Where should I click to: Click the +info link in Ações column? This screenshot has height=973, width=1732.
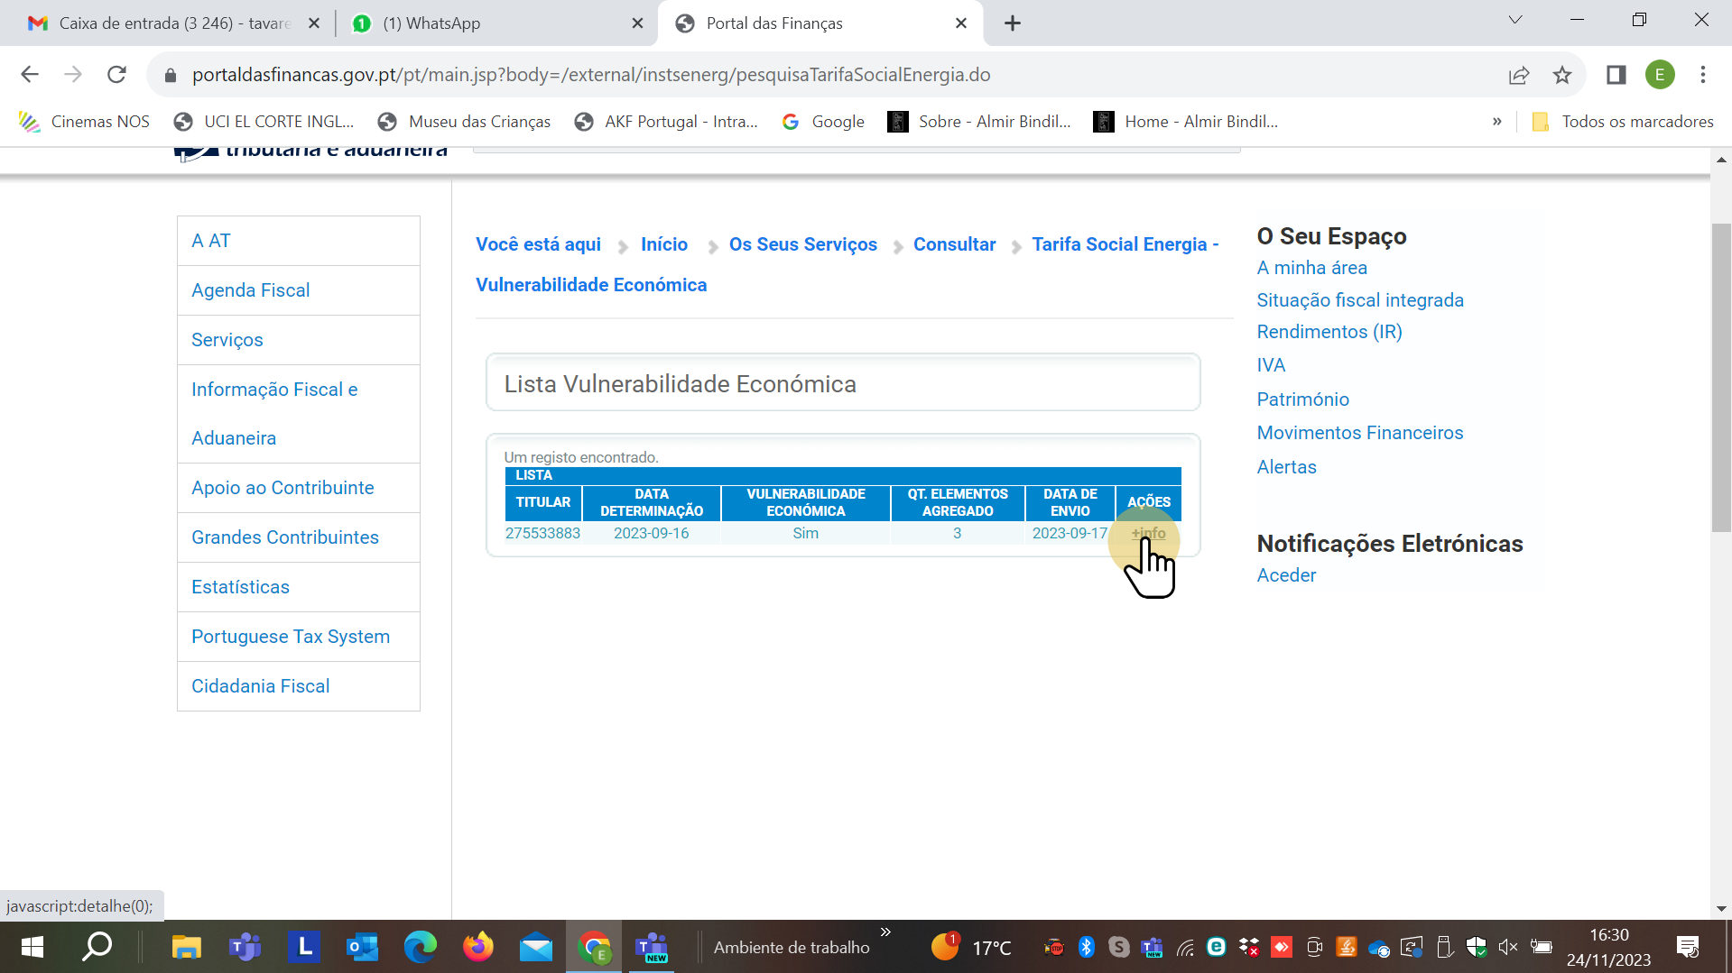(x=1148, y=533)
